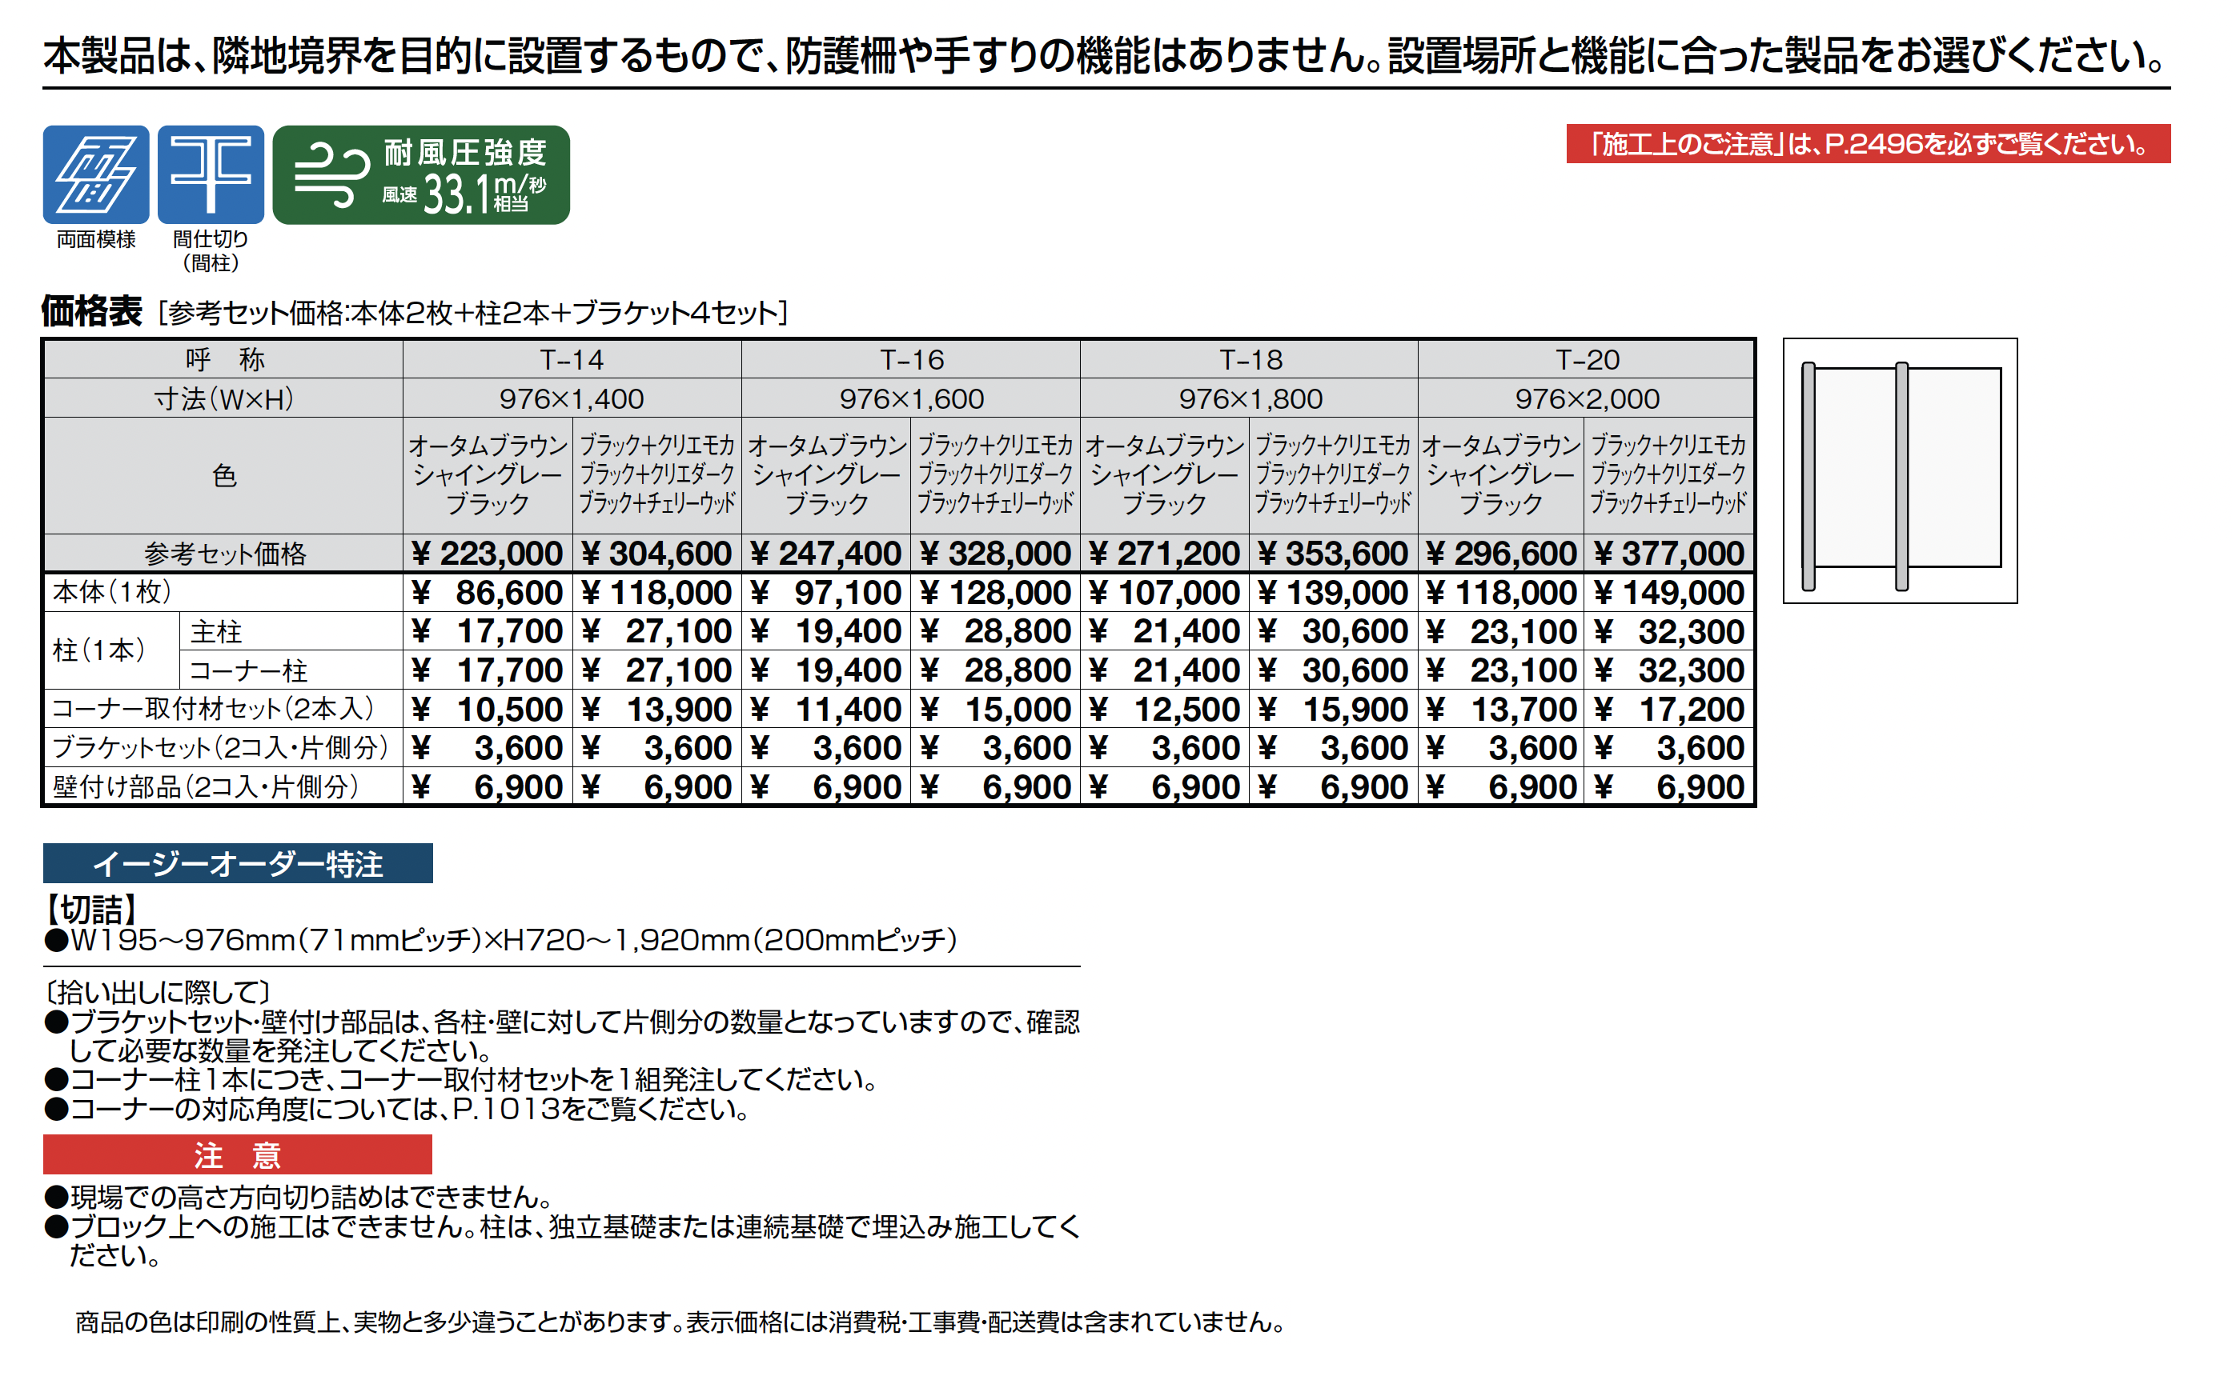Image resolution: width=2232 pixels, height=1376 pixels.
Task: Click the fence panel diagram thumbnail
Action: [1900, 470]
